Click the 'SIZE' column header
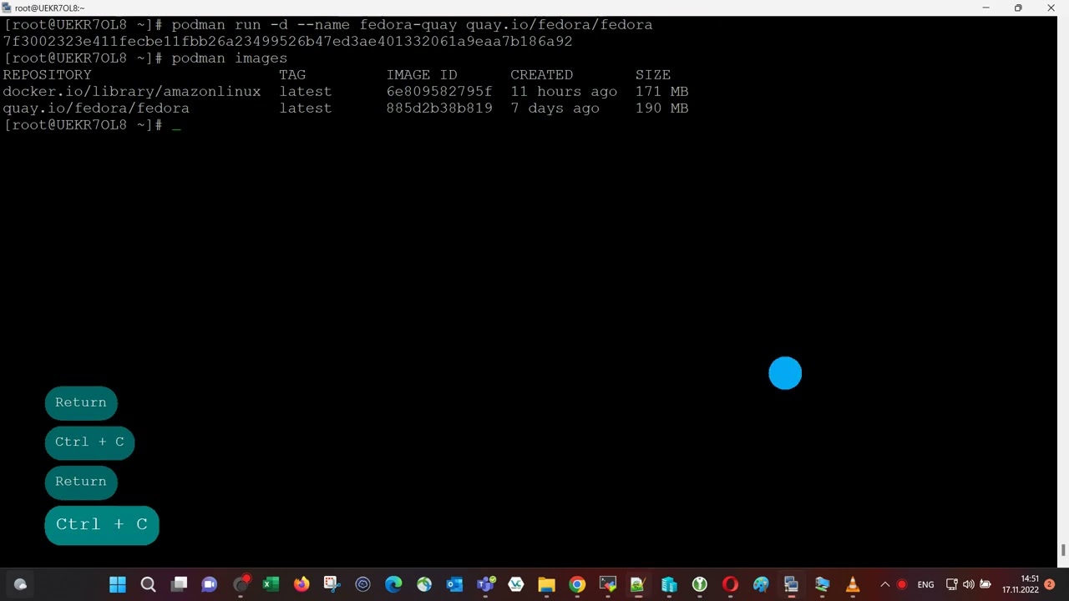Screen dimensions: 1069x601 click(x=653, y=75)
